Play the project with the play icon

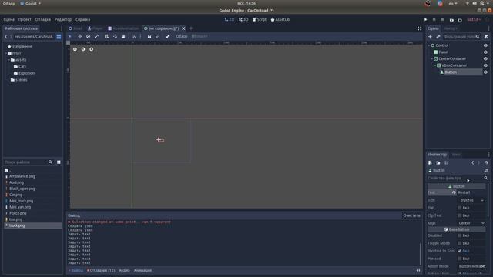(x=426, y=19)
